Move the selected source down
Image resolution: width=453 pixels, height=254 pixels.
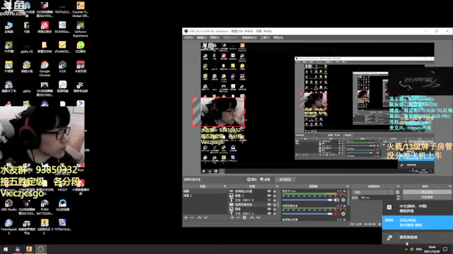[258, 218]
